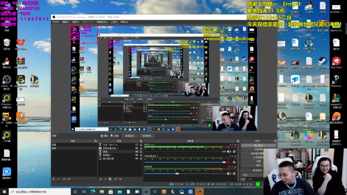Move the selected source up in the Sources panel
The height and width of the screenshot is (195, 347).
115,179
